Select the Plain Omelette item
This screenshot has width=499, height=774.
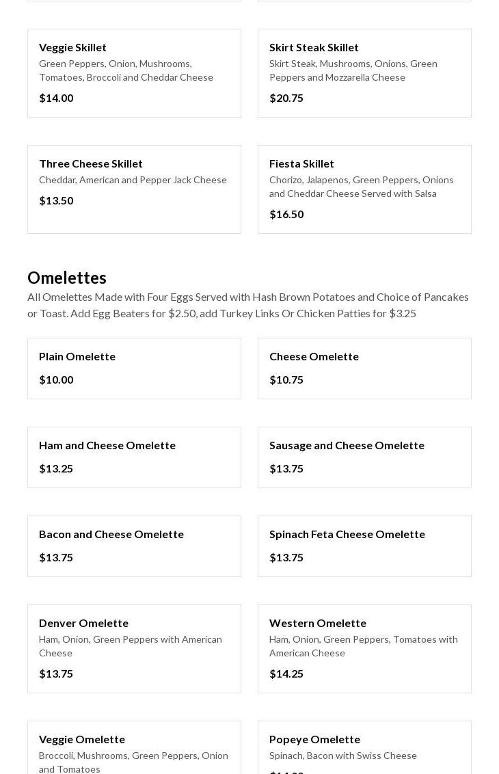click(x=134, y=368)
